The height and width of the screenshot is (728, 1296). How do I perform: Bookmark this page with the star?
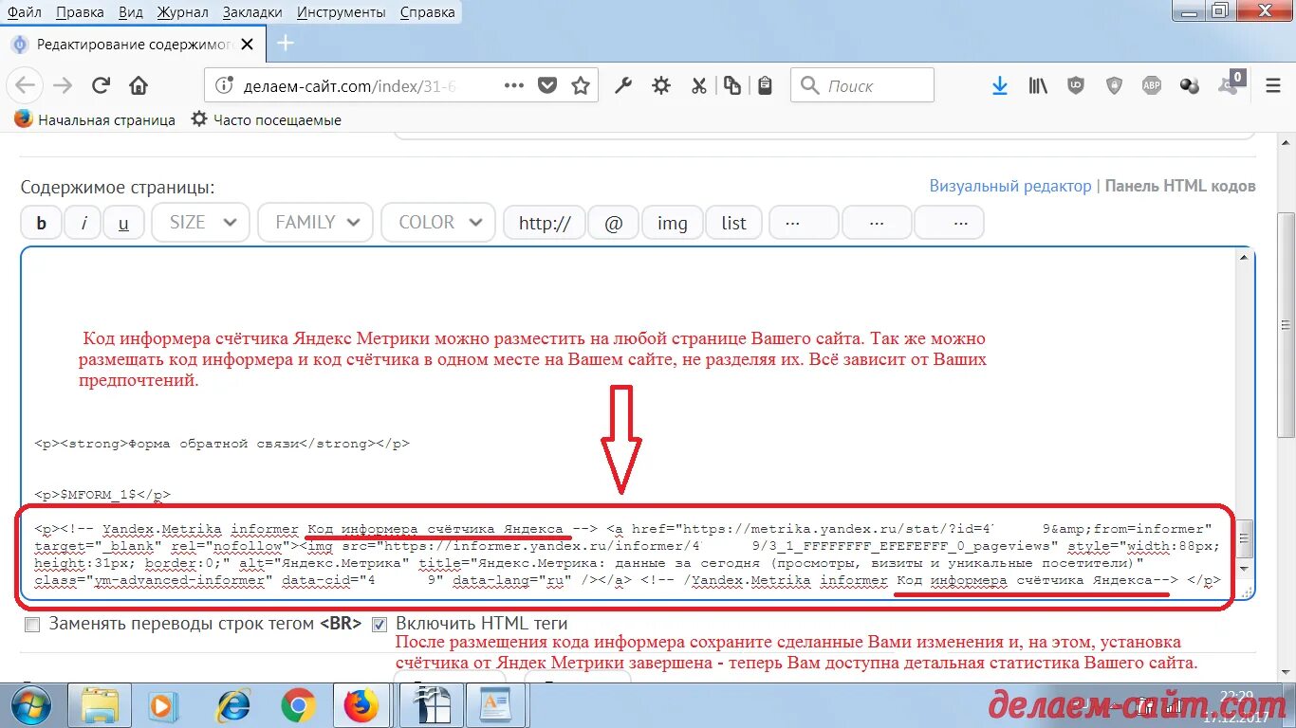coord(581,86)
